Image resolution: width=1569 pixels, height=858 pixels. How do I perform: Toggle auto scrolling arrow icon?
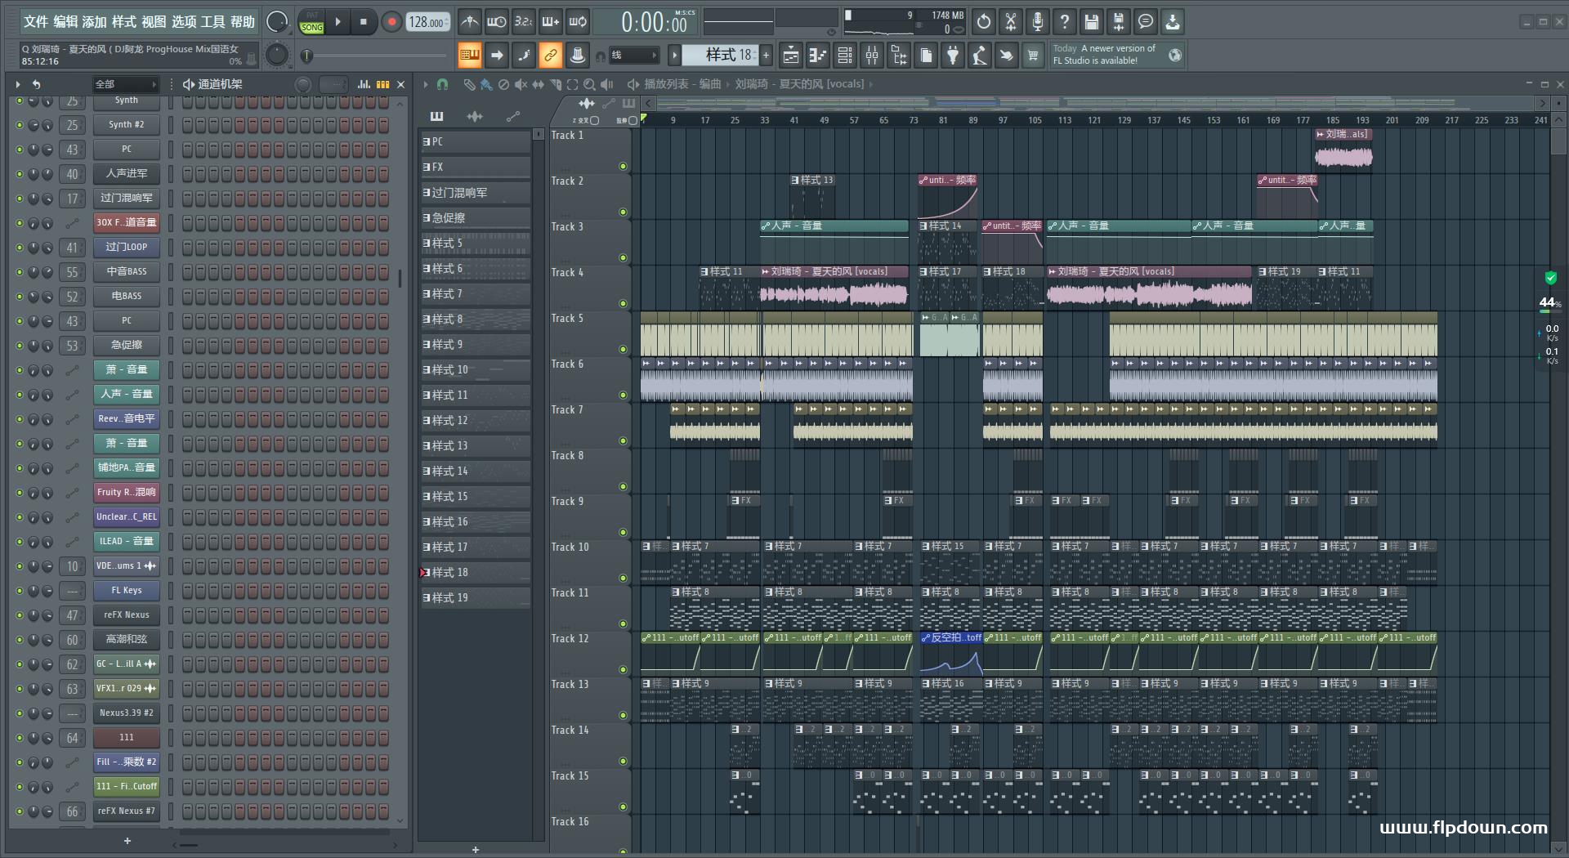497,56
